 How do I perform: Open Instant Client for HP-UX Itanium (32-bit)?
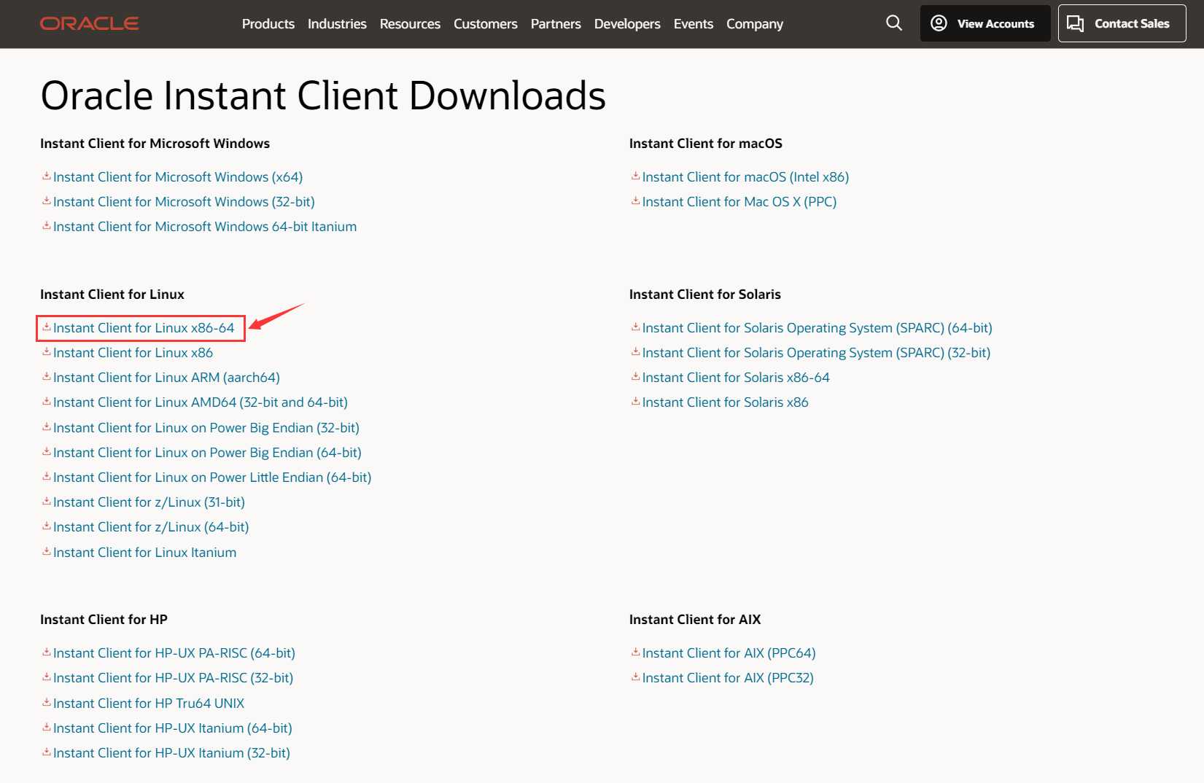click(x=171, y=753)
